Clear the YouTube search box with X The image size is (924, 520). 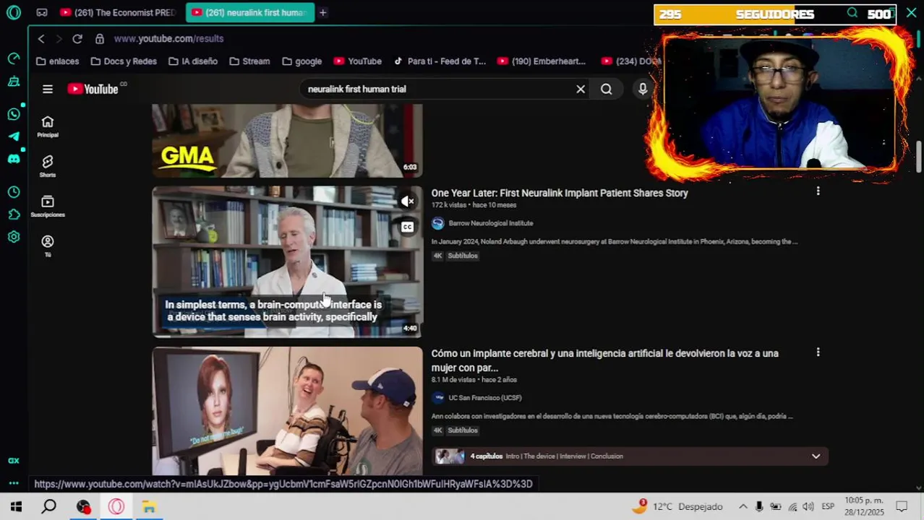point(581,89)
